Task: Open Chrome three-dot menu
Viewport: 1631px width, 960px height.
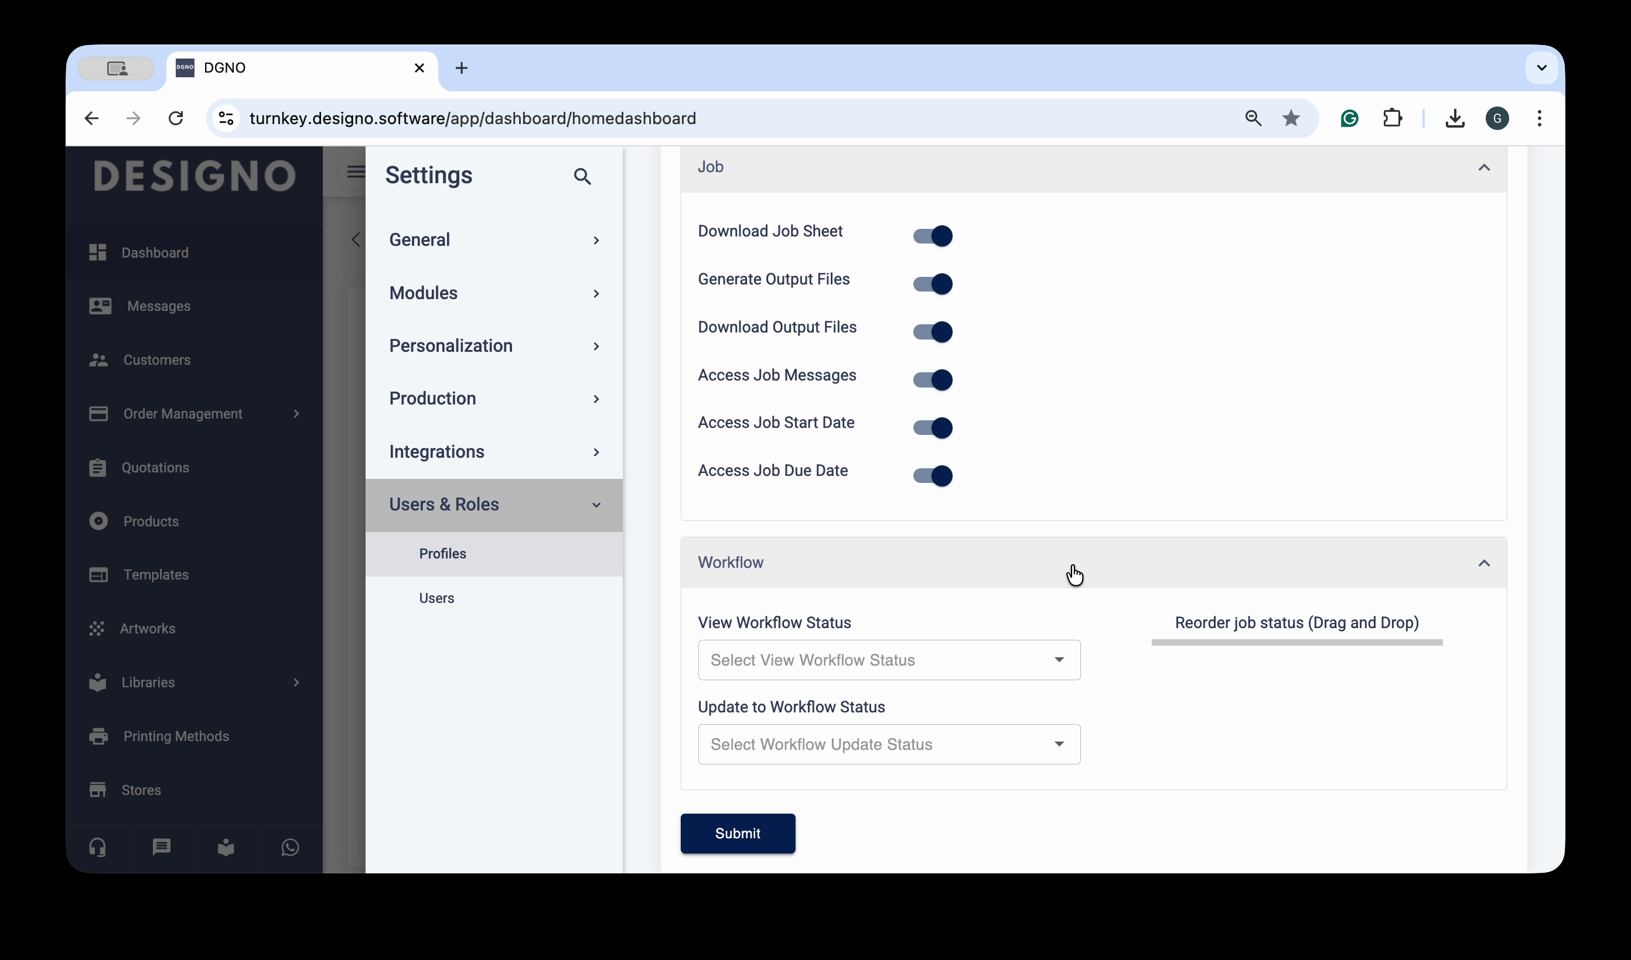Action: (x=1540, y=118)
